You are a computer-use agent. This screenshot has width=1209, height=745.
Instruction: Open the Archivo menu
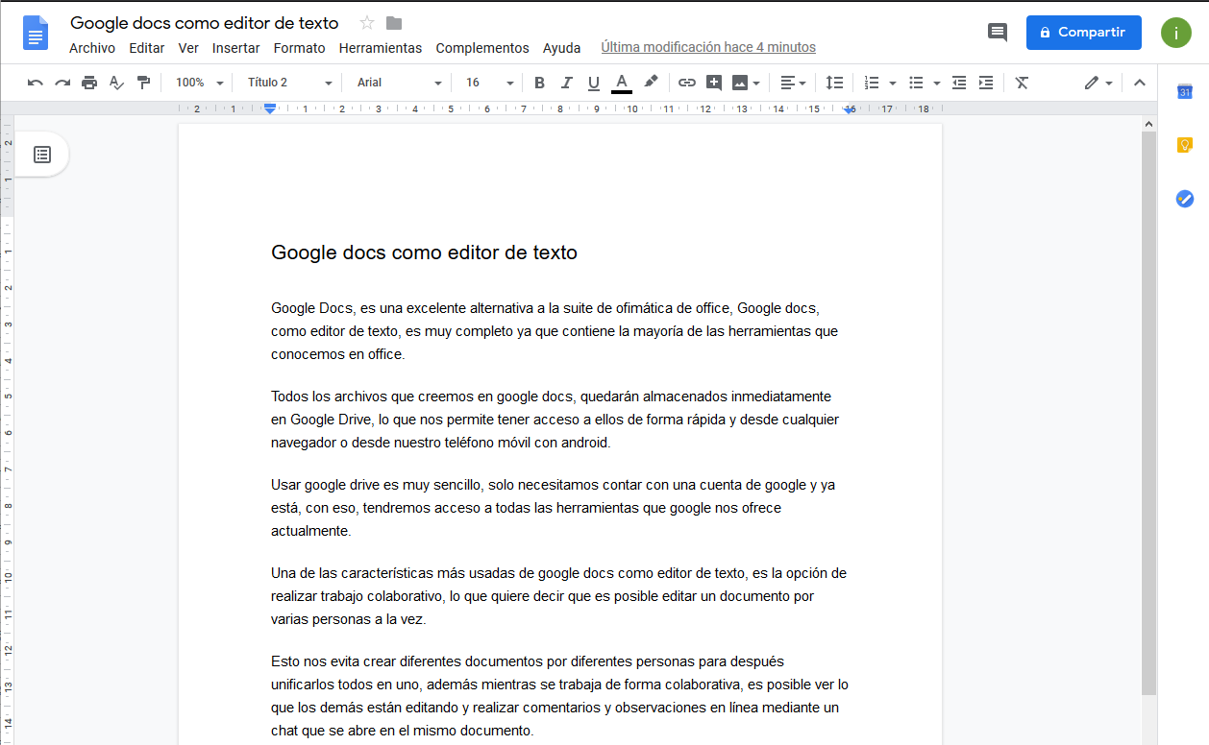click(x=92, y=48)
